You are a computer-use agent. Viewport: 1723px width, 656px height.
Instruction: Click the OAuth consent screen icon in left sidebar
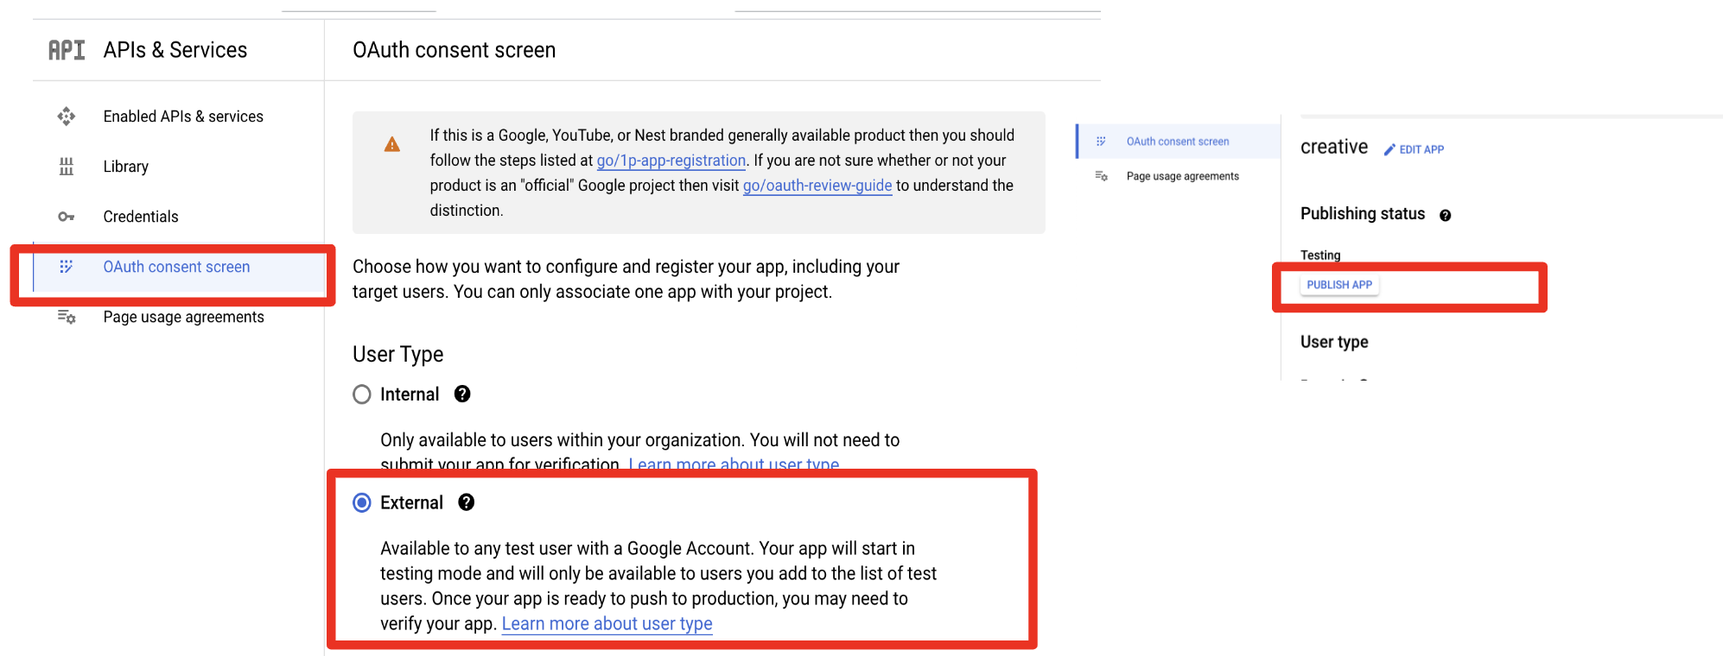pyautogui.click(x=67, y=267)
